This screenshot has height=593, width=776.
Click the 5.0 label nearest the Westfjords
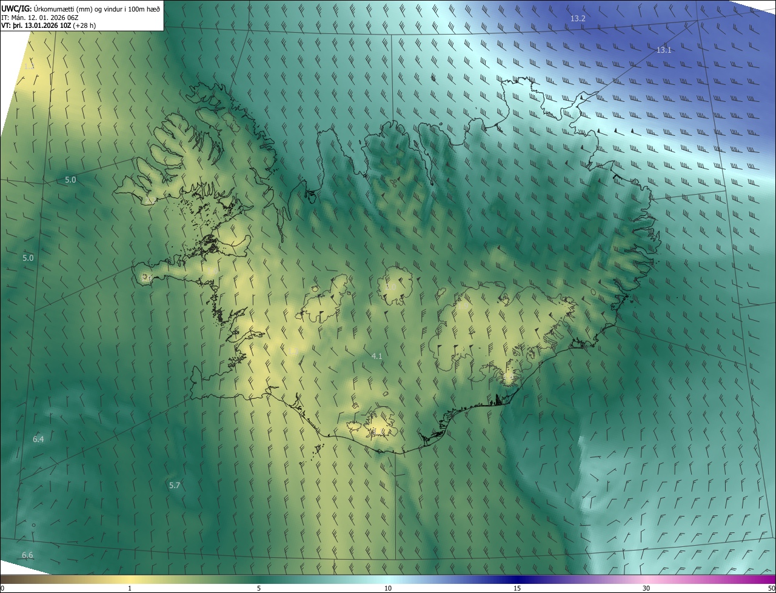[70, 180]
